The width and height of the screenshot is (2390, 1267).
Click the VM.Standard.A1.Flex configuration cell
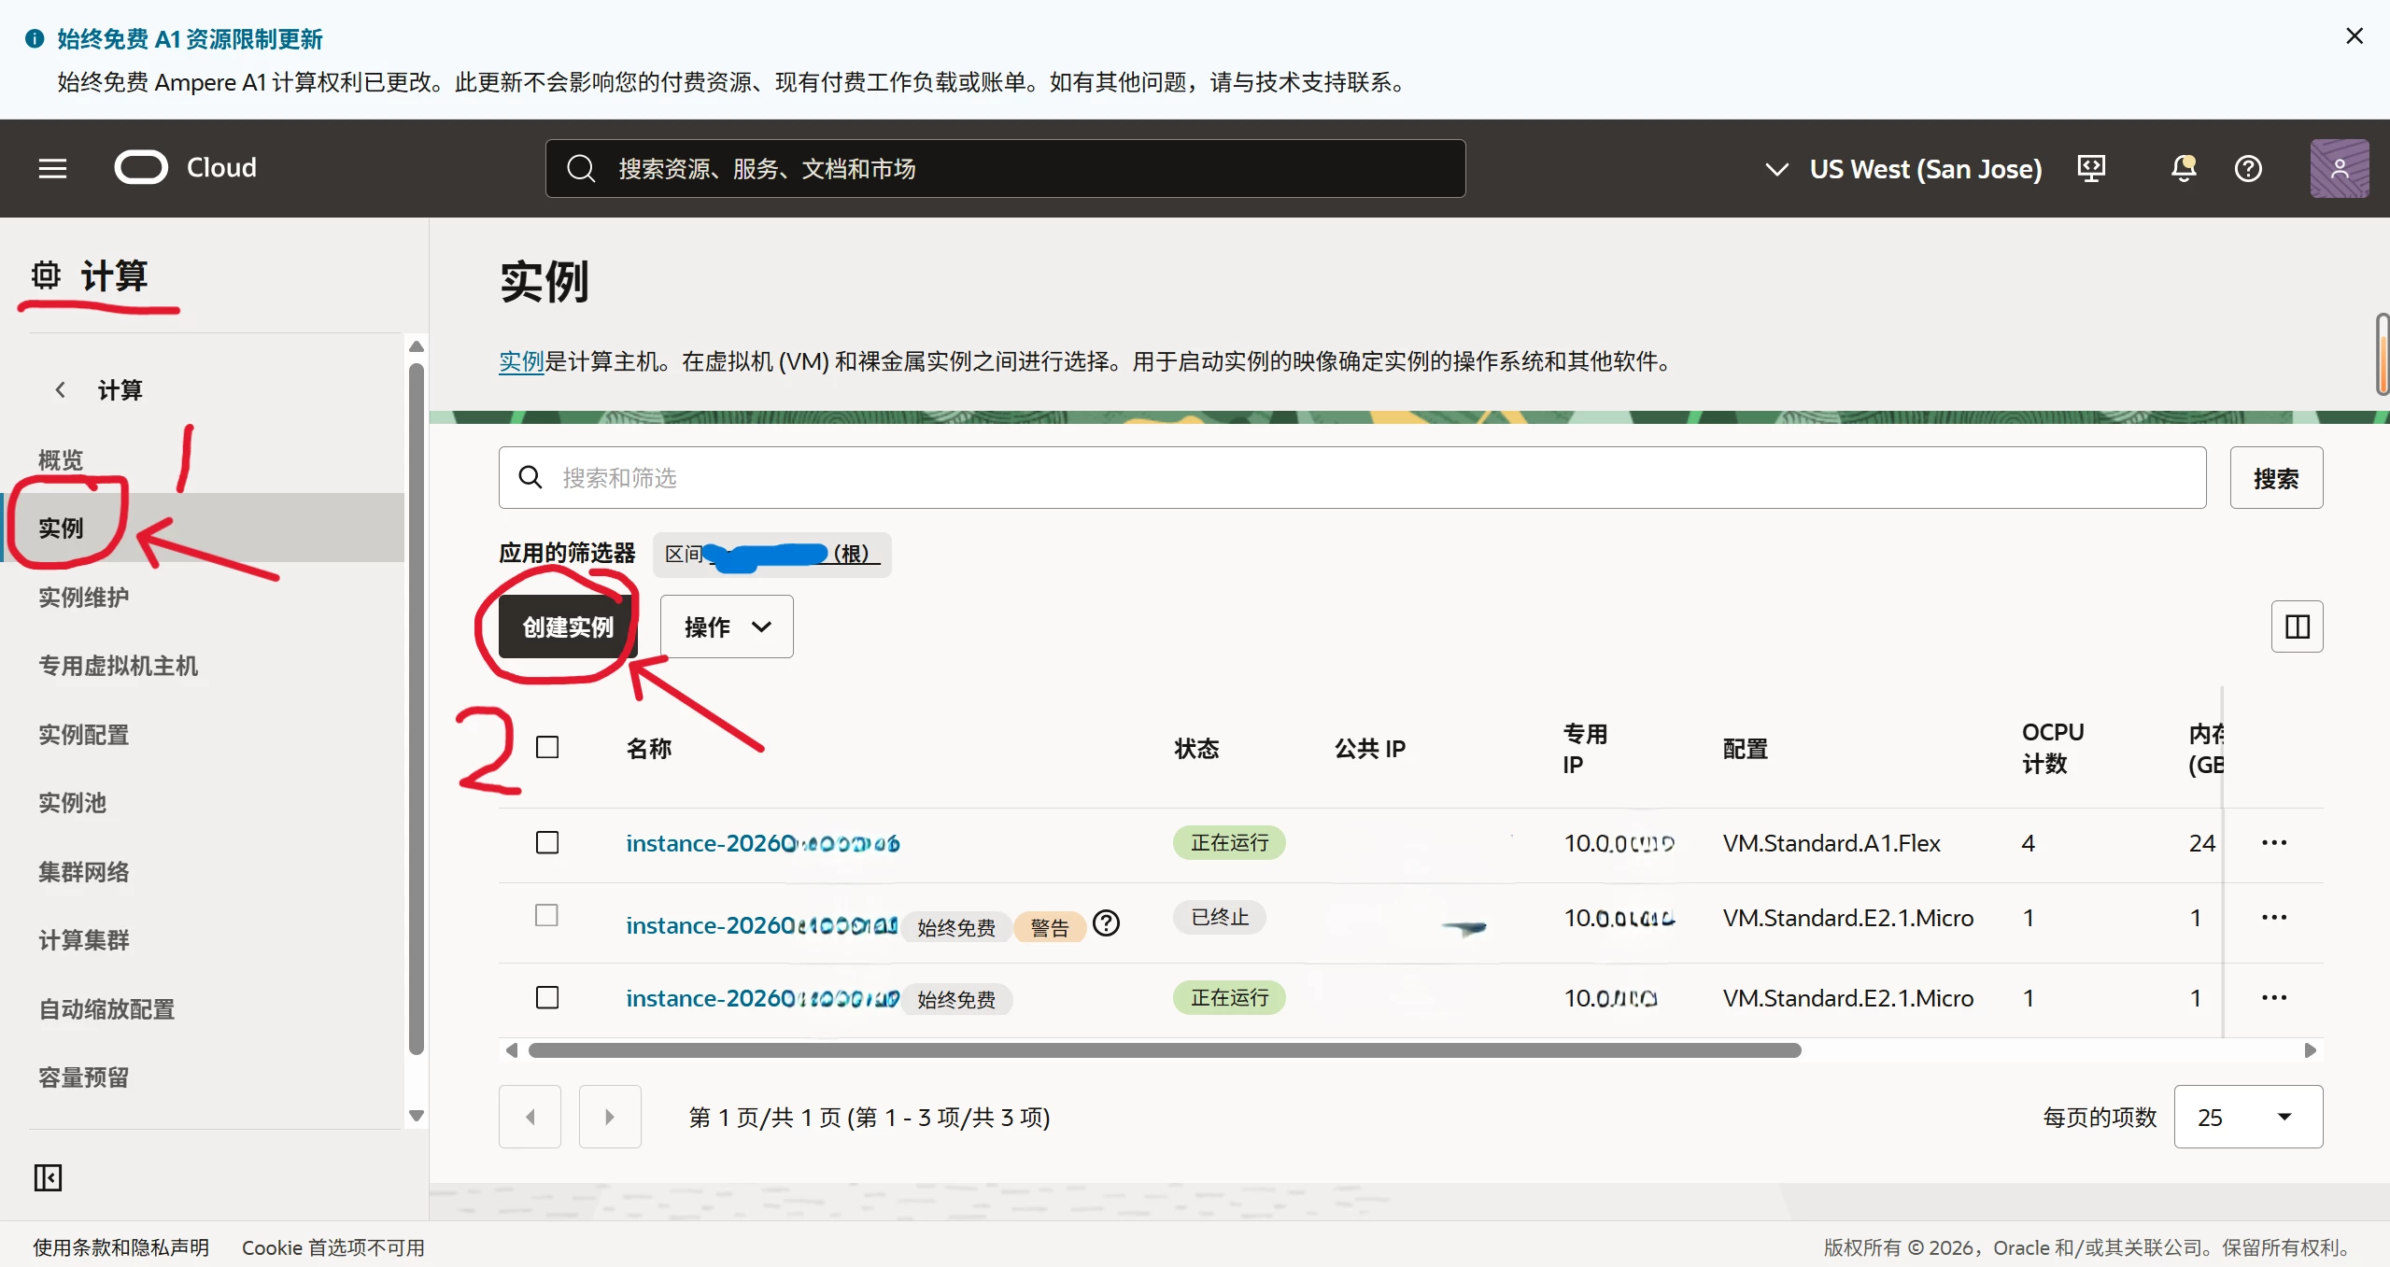pos(1831,843)
